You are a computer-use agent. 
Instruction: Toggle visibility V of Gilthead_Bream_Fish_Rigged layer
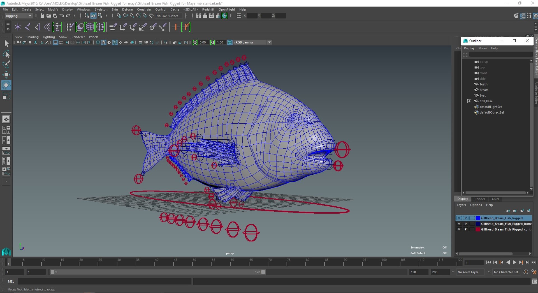pyautogui.click(x=459, y=218)
